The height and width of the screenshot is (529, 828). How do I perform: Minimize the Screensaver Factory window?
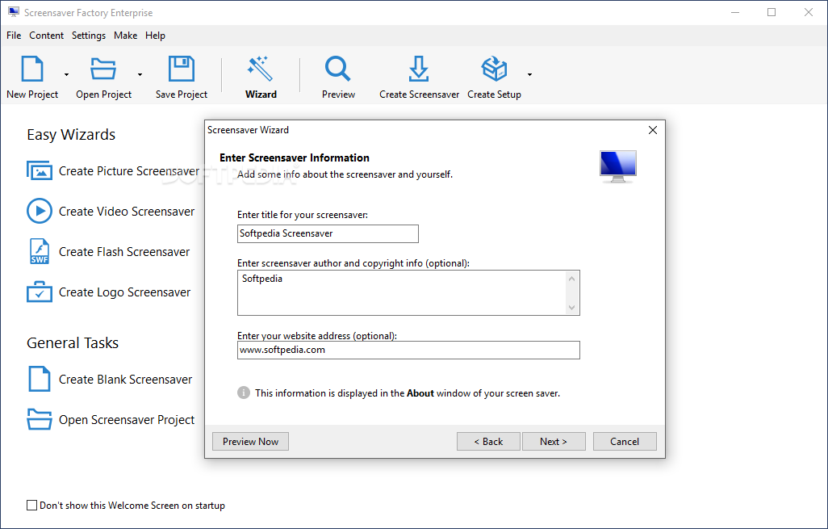point(735,12)
